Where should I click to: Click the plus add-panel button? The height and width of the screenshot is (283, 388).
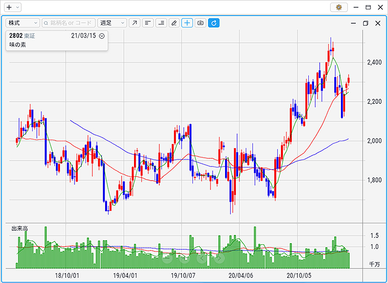pos(9,7)
